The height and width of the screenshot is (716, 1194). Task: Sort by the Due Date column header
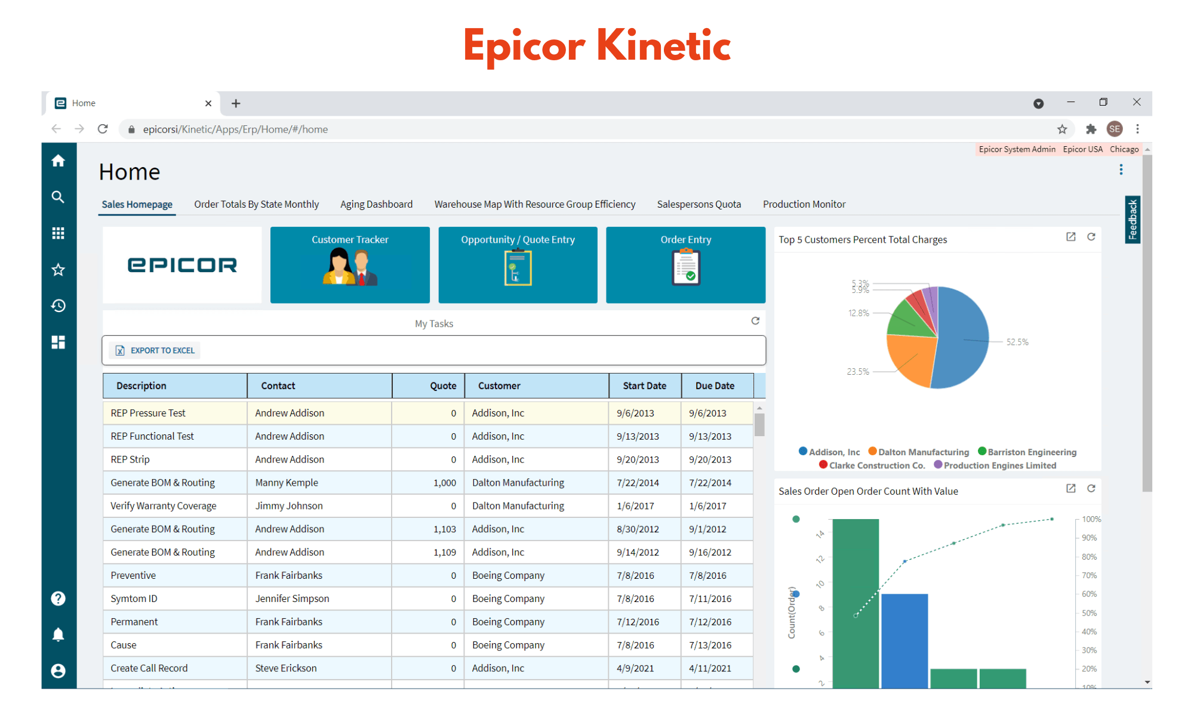tap(718, 385)
